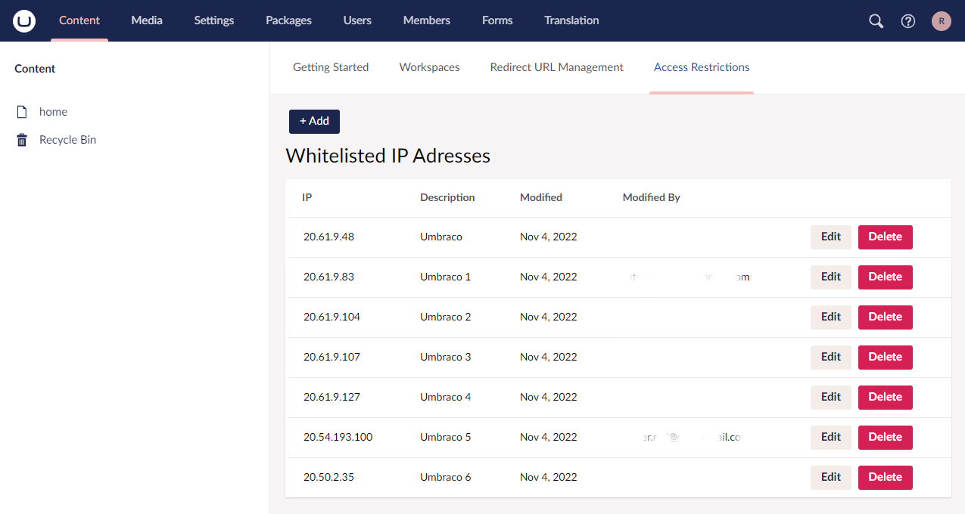965x514 pixels.
Task: Click the Modified By column header
Action: click(651, 197)
